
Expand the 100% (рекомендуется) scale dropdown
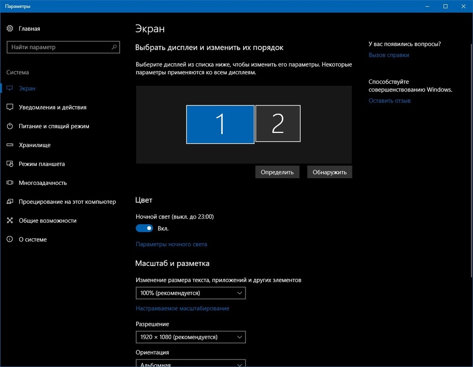pos(191,293)
